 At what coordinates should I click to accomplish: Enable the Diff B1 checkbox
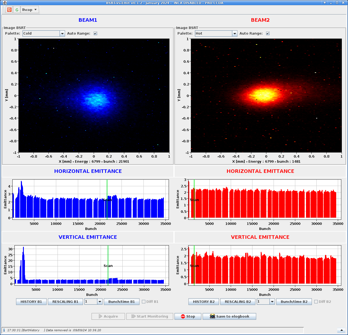coord(144,301)
